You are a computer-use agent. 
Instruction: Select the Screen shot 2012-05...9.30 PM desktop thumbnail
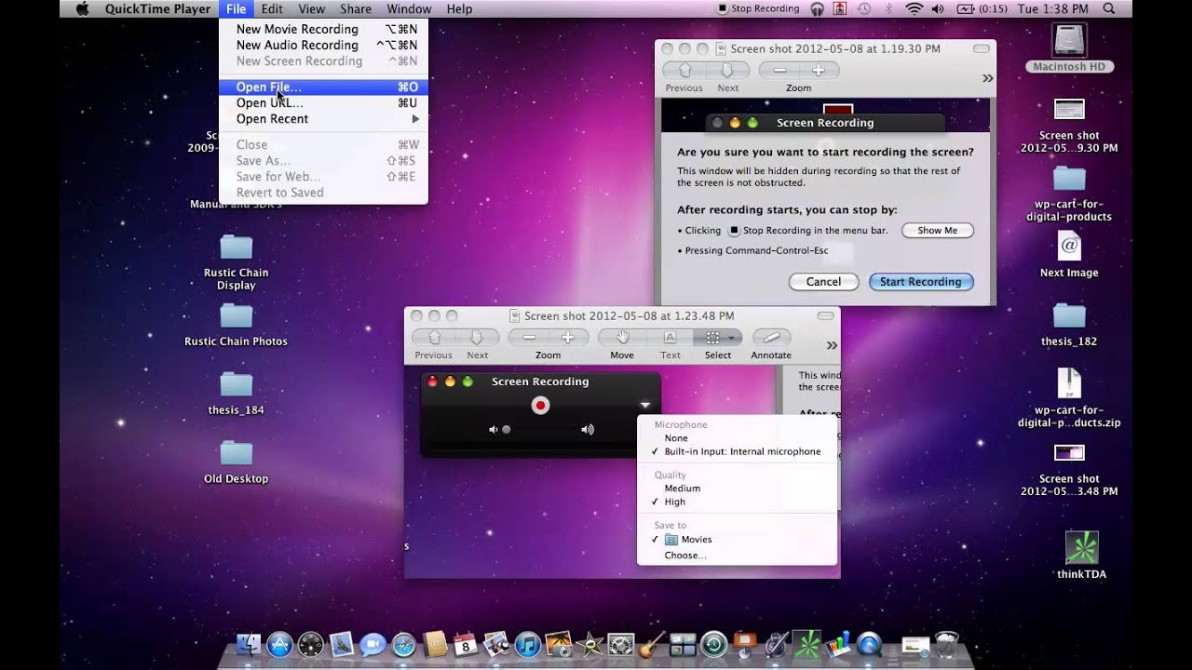[1069, 109]
